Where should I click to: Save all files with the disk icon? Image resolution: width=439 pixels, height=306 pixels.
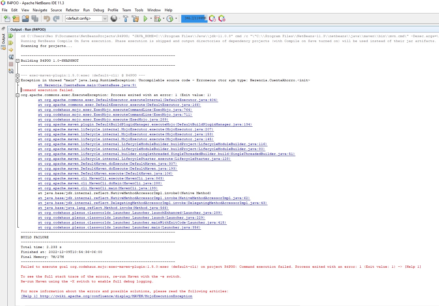click(35, 19)
